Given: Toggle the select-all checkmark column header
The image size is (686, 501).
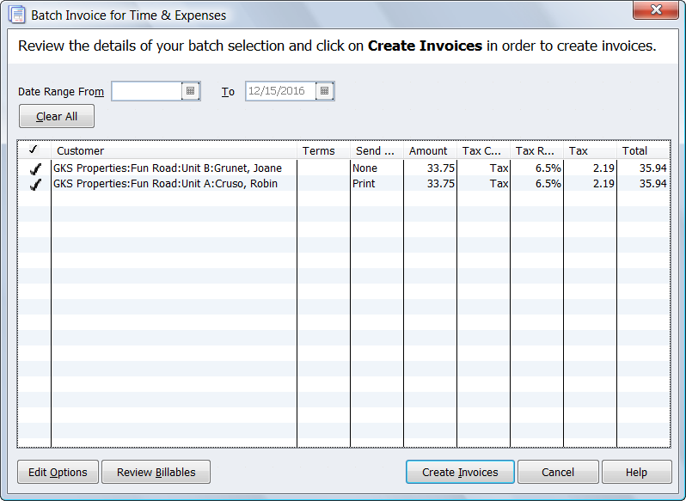Looking at the screenshot, I should 34,150.
